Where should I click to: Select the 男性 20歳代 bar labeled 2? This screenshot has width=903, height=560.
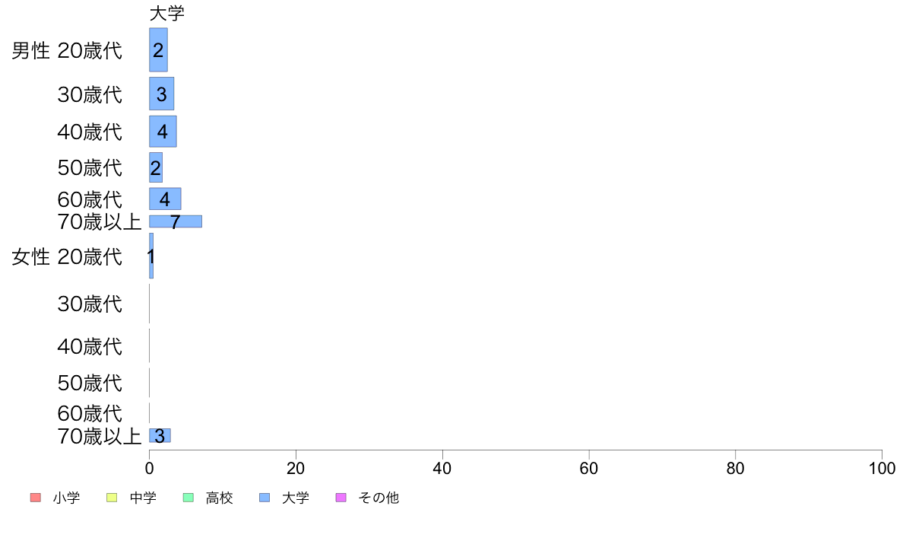[x=158, y=49]
